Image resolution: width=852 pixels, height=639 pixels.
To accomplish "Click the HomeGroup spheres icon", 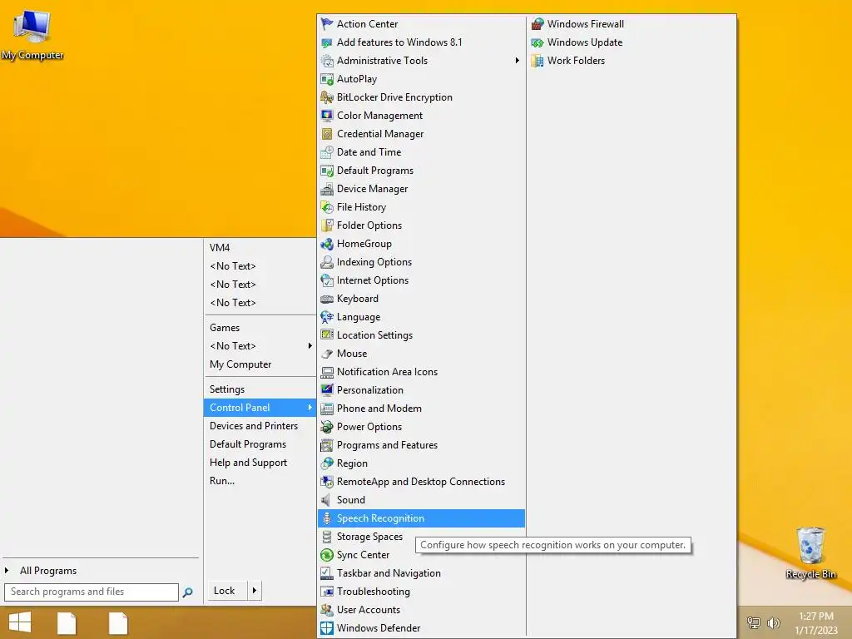I will coord(326,244).
